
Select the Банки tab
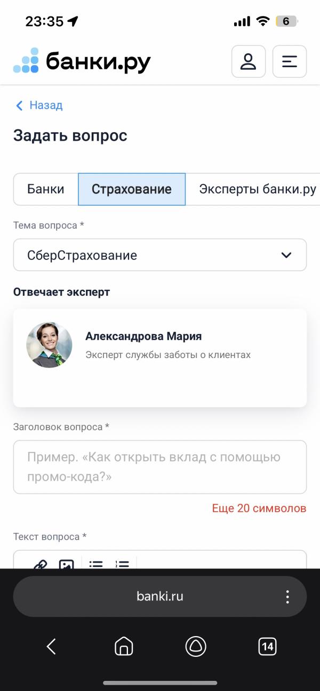[x=45, y=189]
